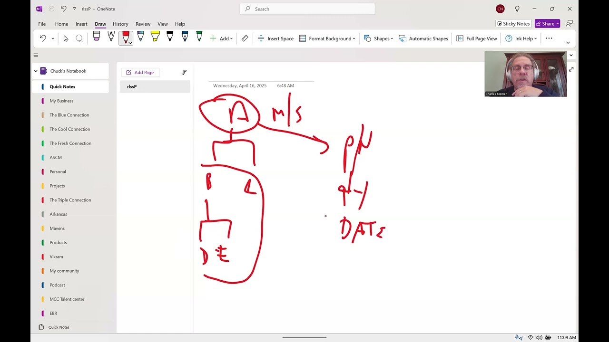Click the sort pages icon
The height and width of the screenshot is (342, 609).
[x=184, y=72]
